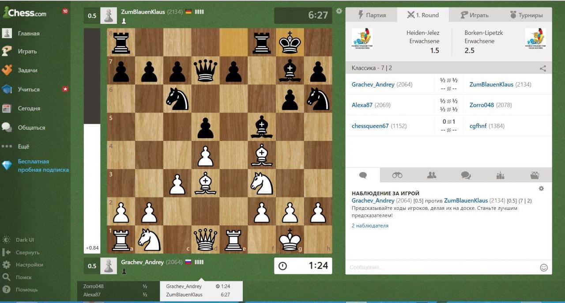
Task: Click ZumBlauenKlaus avatar above the board
Action: point(108,15)
